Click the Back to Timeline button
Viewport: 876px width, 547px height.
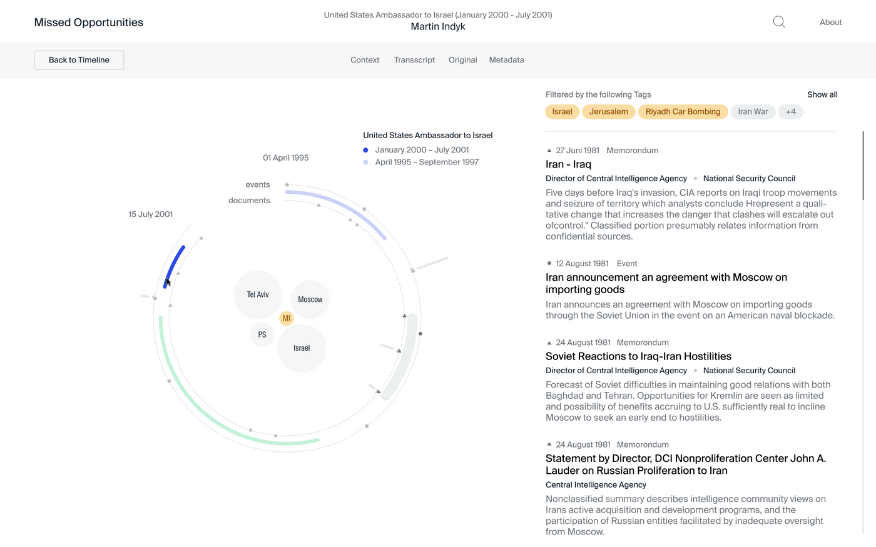tap(79, 60)
